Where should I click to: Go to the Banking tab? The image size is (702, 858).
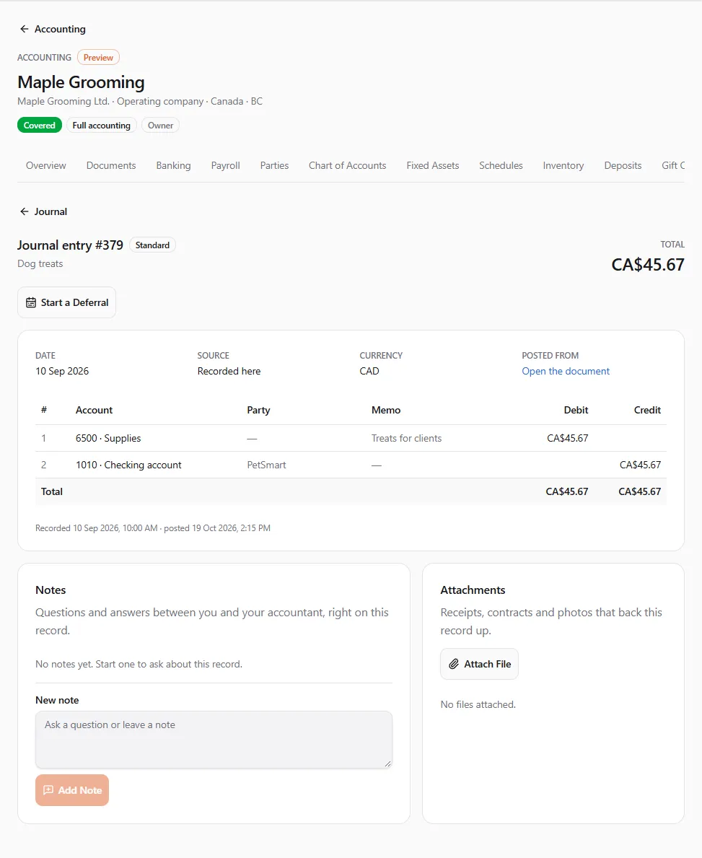(x=173, y=166)
